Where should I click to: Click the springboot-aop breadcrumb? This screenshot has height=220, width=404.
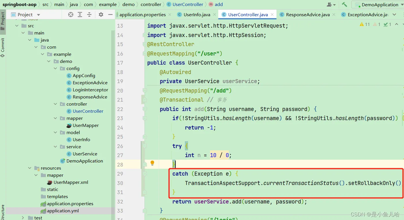19,4
